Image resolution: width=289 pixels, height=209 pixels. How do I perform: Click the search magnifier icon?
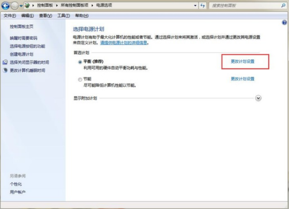[x=283, y=6]
